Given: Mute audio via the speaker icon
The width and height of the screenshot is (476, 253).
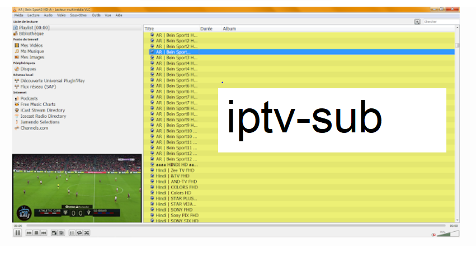Looking at the screenshot, I should click(433, 235).
